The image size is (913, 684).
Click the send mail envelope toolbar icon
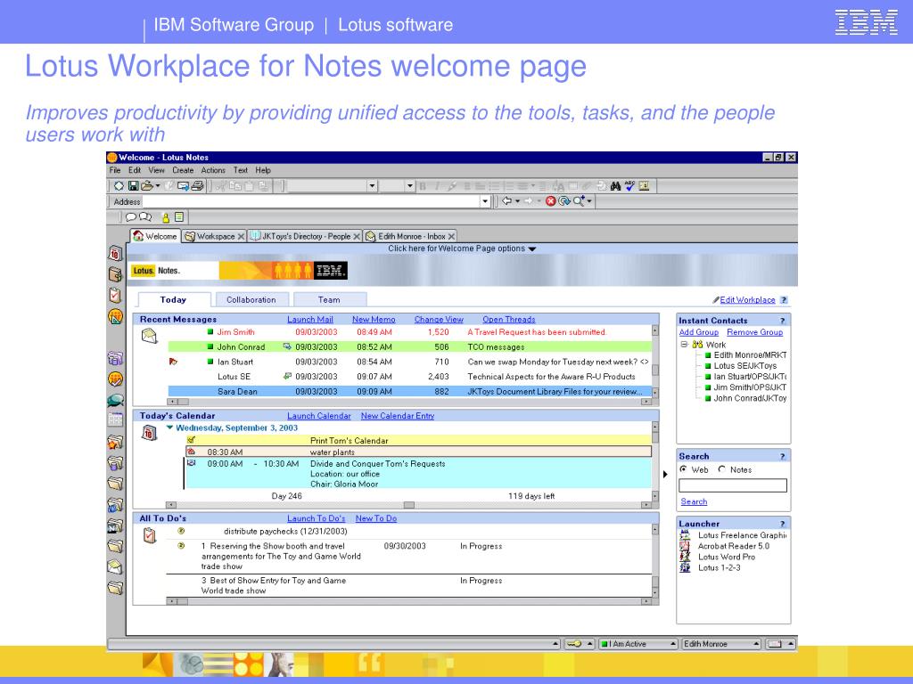tap(184, 186)
